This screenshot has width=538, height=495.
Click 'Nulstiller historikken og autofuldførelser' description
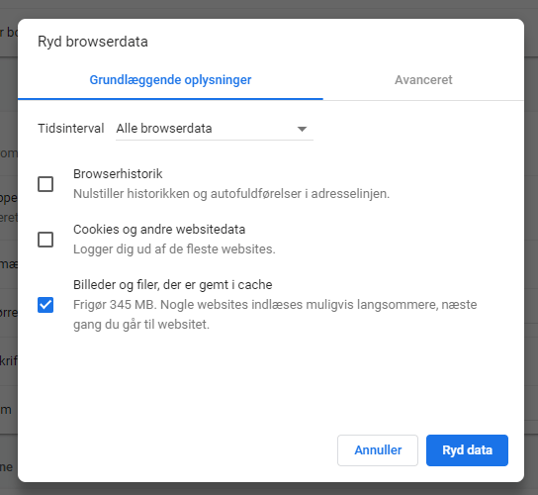coord(231,194)
